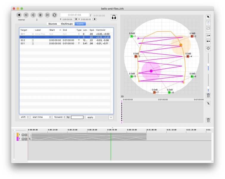Open the start time dropdown
225x179 pixels.
pyautogui.click(x=41, y=117)
